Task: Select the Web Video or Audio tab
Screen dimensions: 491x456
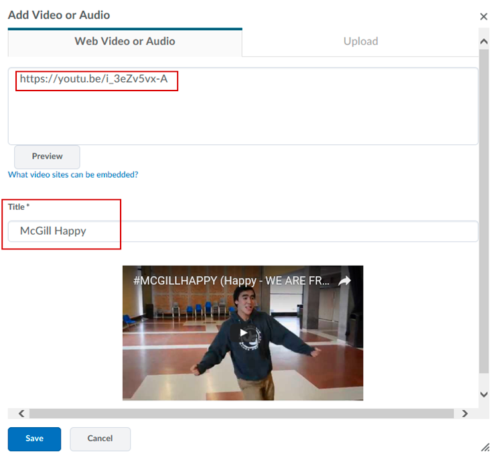Action: (125, 42)
